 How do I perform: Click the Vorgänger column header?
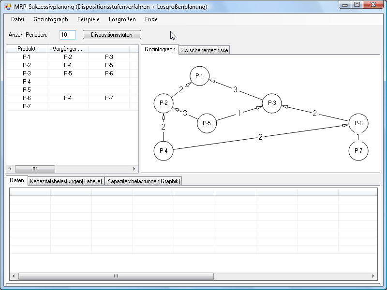coord(67,49)
